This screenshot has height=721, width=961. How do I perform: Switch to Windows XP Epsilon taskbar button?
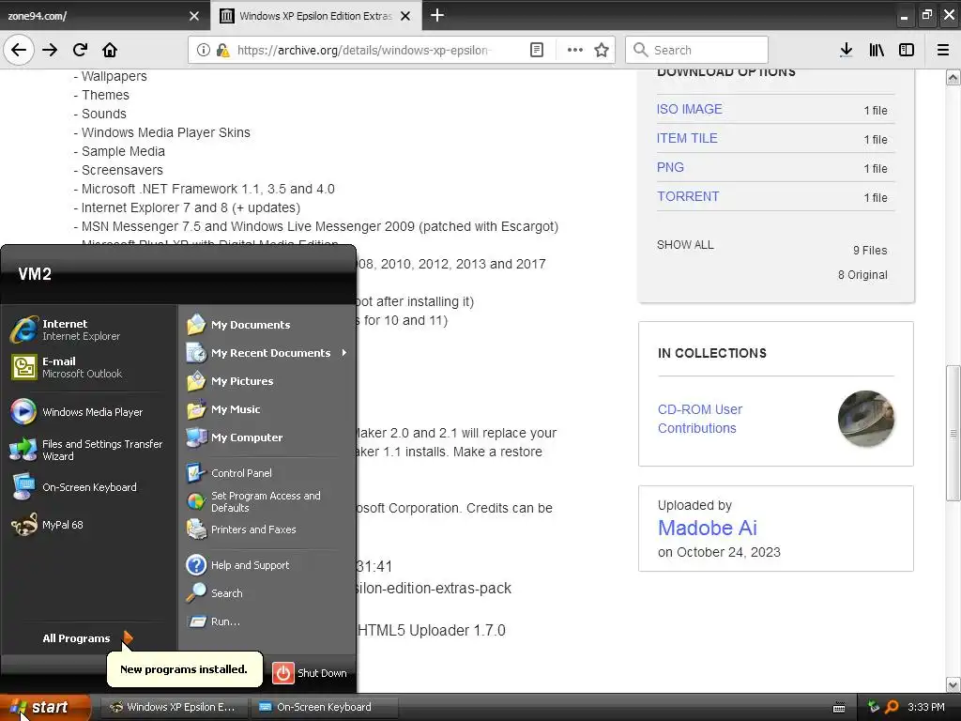pos(174,707)
